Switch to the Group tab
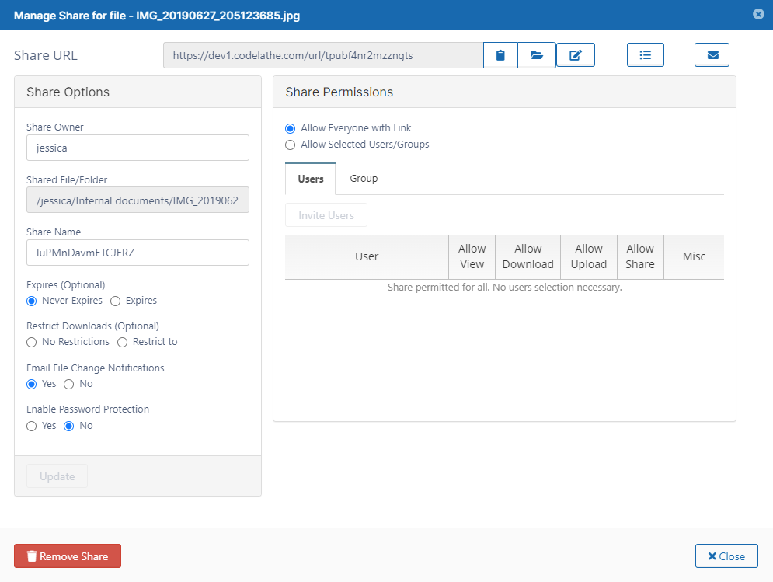Image resolution: width=773 pixels, height=582 pixels. pos(364,179)
